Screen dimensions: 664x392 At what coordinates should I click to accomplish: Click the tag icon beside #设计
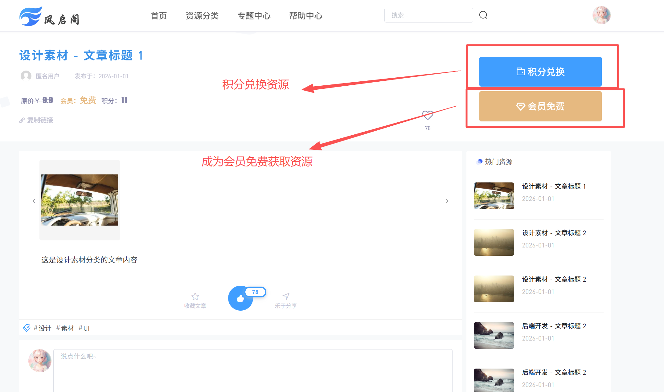click(x=27, y=328)
